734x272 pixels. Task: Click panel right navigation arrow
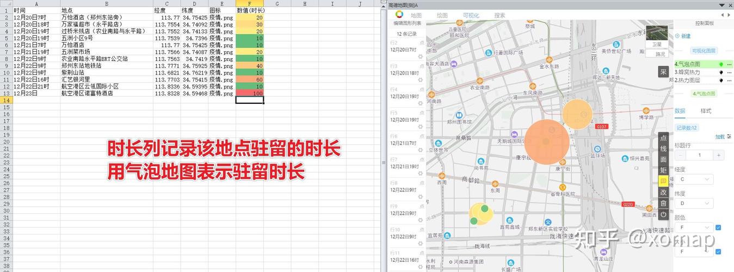[730, 15]
